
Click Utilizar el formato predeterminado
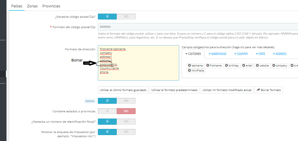[x=174, y=90]
